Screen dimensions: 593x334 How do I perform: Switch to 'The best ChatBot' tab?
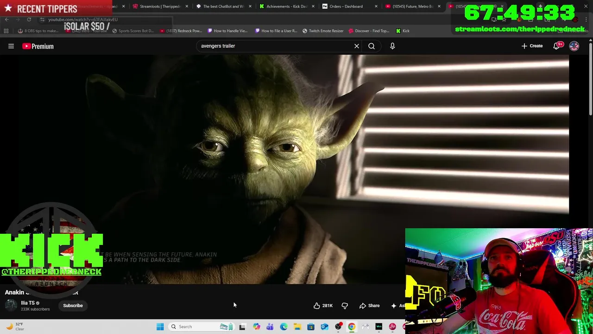click(223, 6)
